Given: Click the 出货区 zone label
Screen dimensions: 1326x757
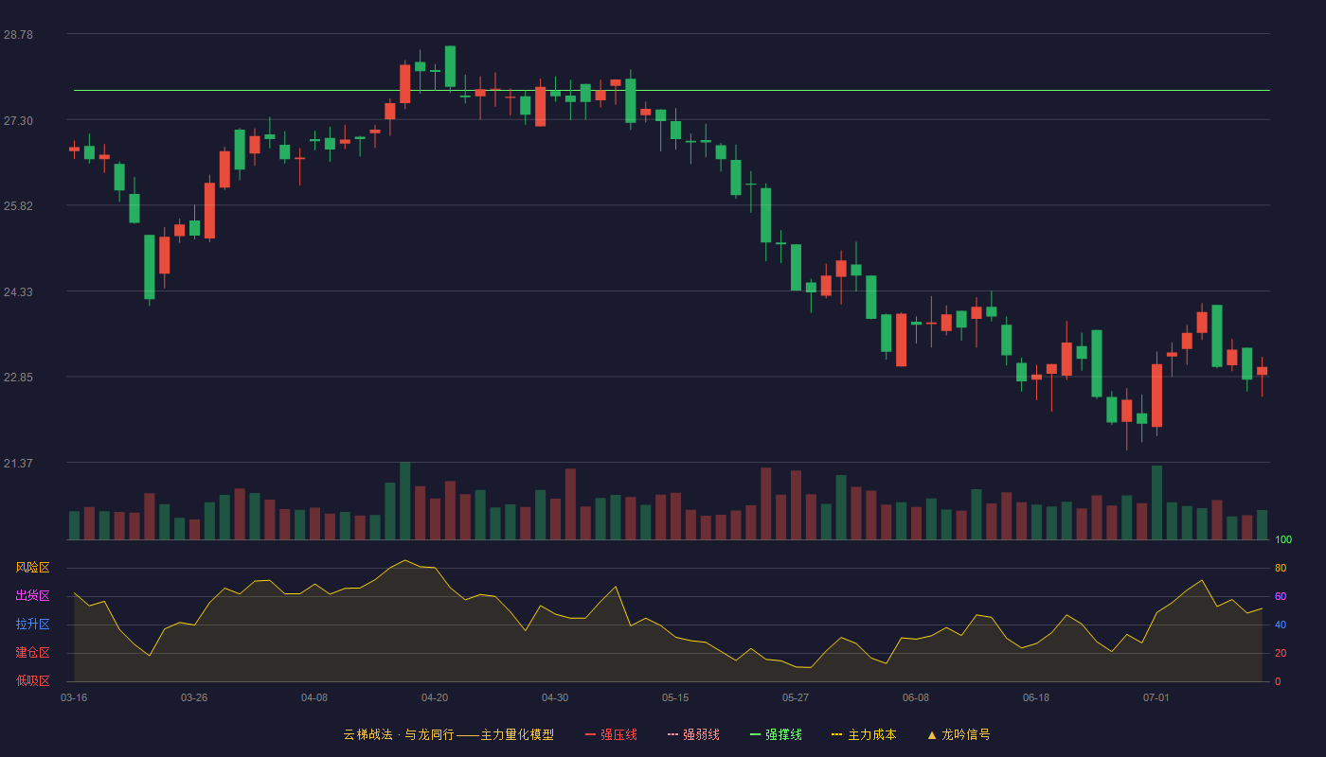Looking at the screenshot, I should [x=32, y=596].
